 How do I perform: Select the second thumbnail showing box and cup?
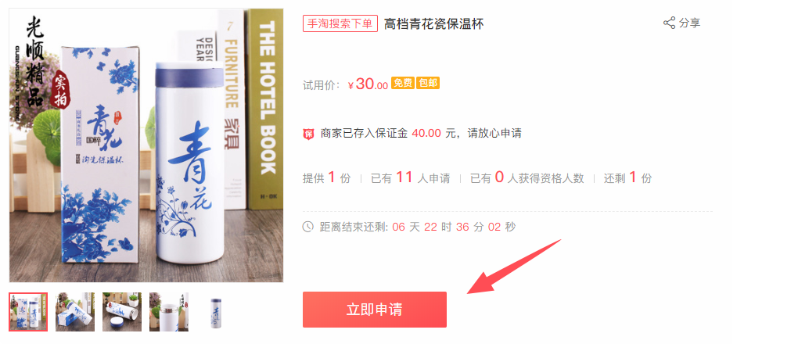75,312
